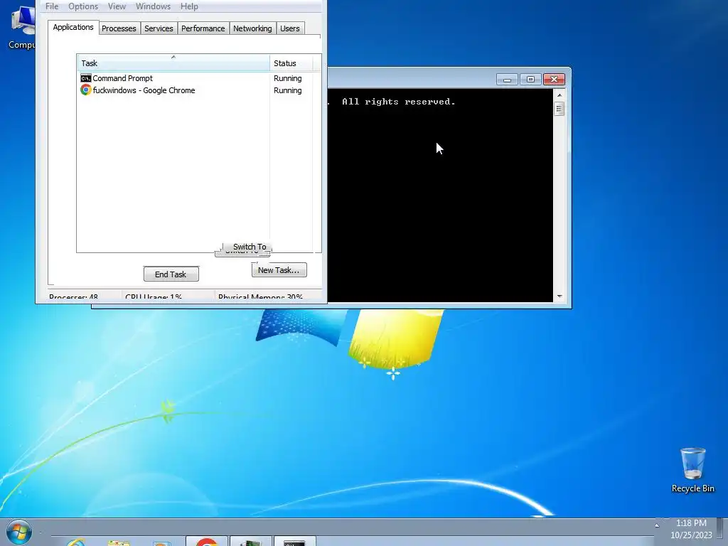The width and height of the screenshot is (728, 546).
Task: Click the Chrome icon in task list
Action: [x=86, y=90]
